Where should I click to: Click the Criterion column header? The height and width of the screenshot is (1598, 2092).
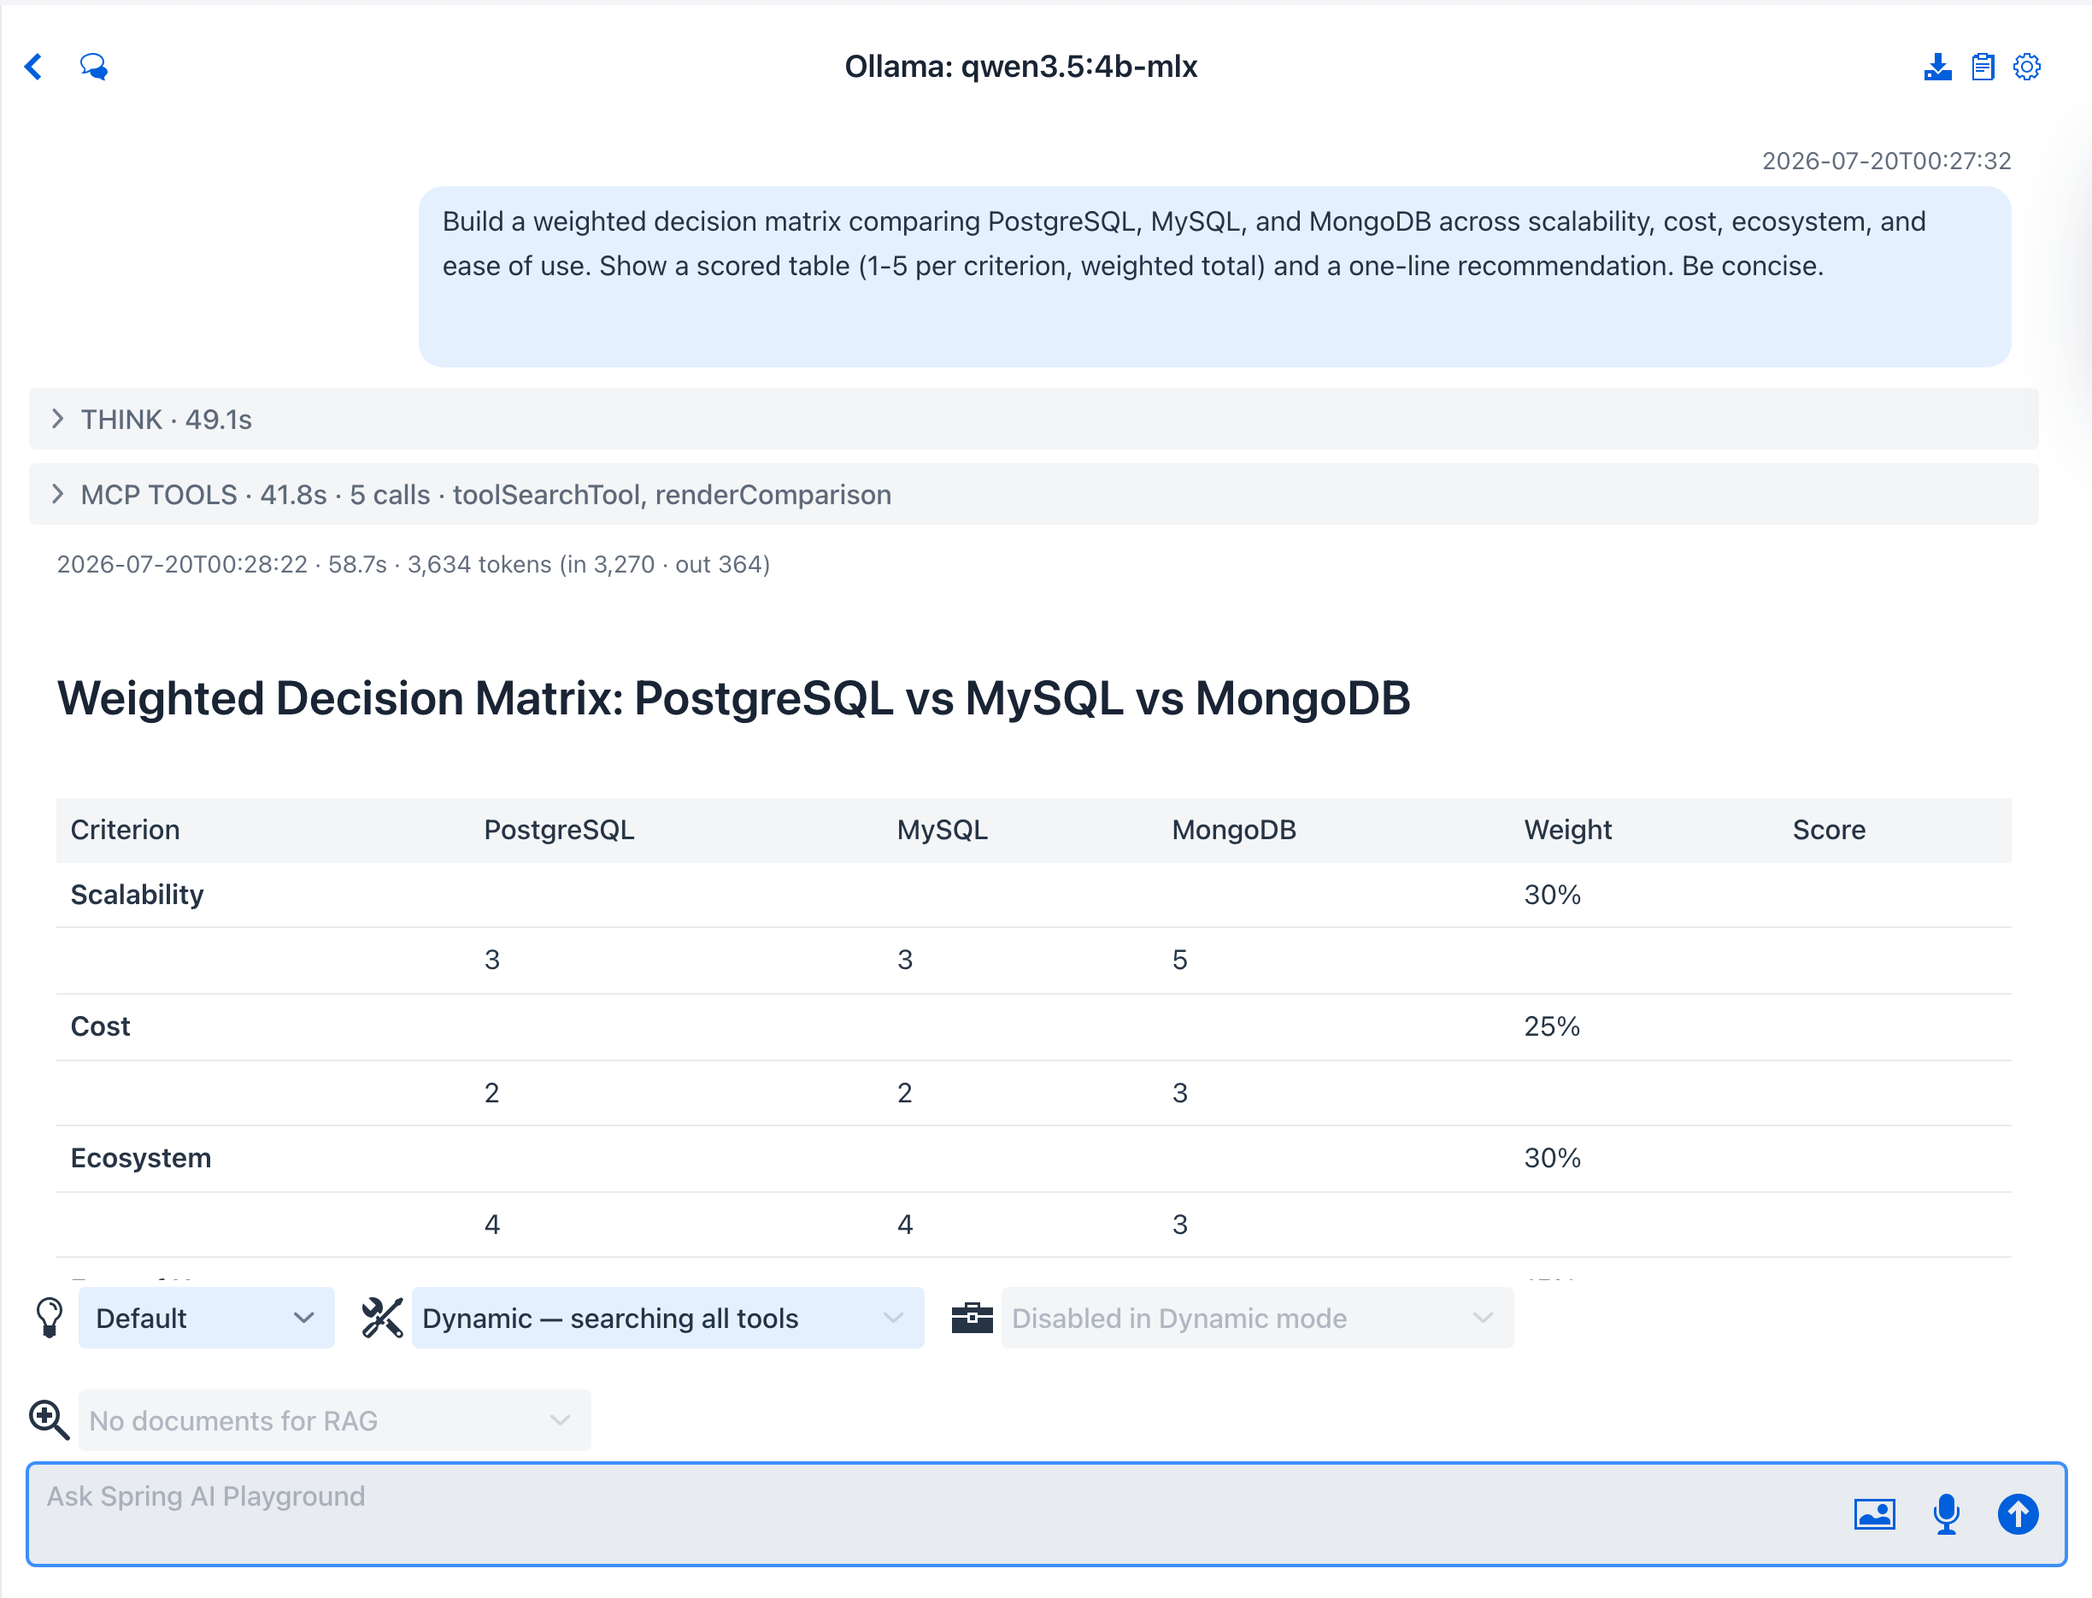coord(125,830)
